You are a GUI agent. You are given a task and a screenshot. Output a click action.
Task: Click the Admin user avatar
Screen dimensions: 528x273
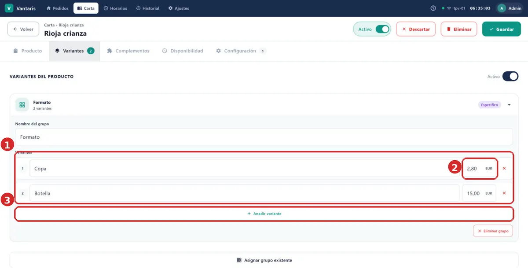(x=502, y=8)
